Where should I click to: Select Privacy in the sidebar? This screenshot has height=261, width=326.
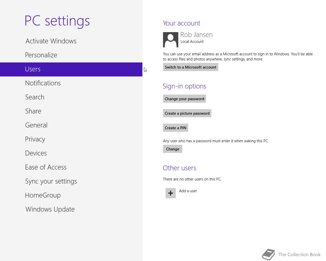71,139
